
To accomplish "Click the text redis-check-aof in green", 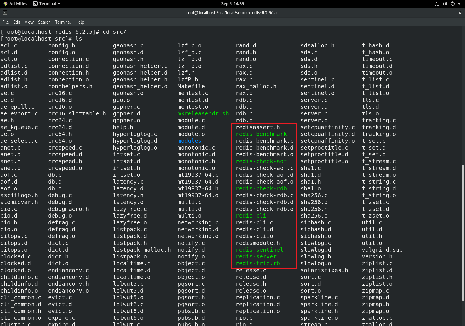I will tap(261, 161).
